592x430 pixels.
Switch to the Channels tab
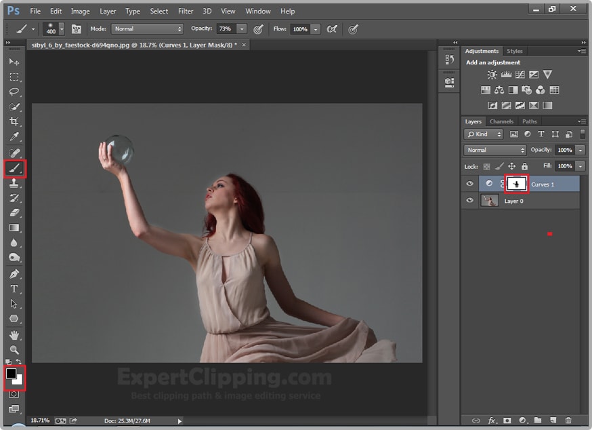pyautogui.click(x=501, y=121)
